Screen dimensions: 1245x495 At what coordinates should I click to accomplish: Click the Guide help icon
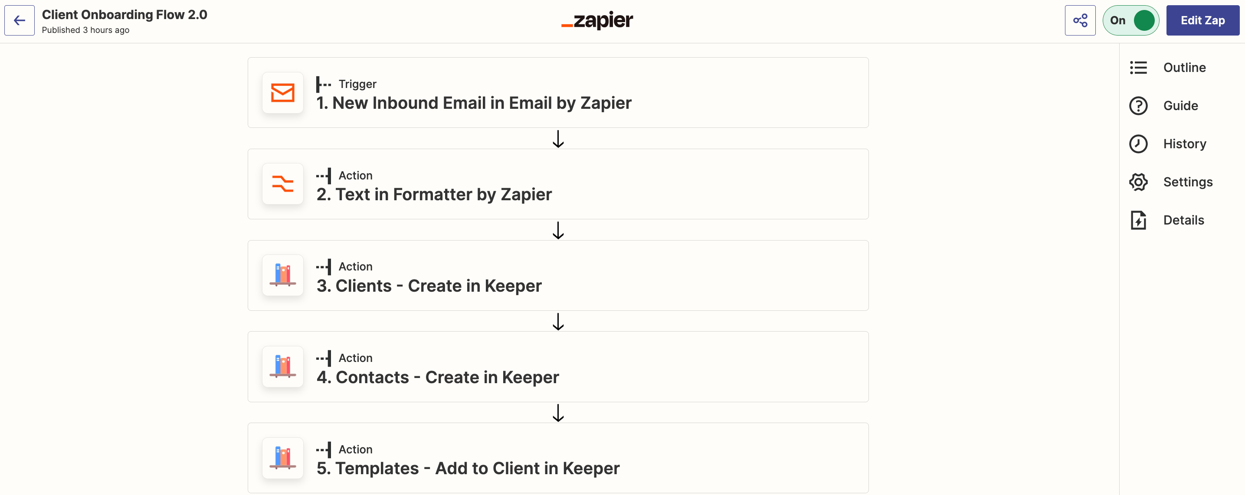(1138, 105)
